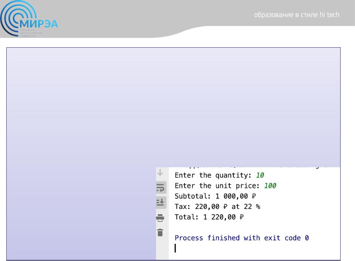
Task: Click the green input value 100
Action: pyautogui.click(x=270, y=186)
